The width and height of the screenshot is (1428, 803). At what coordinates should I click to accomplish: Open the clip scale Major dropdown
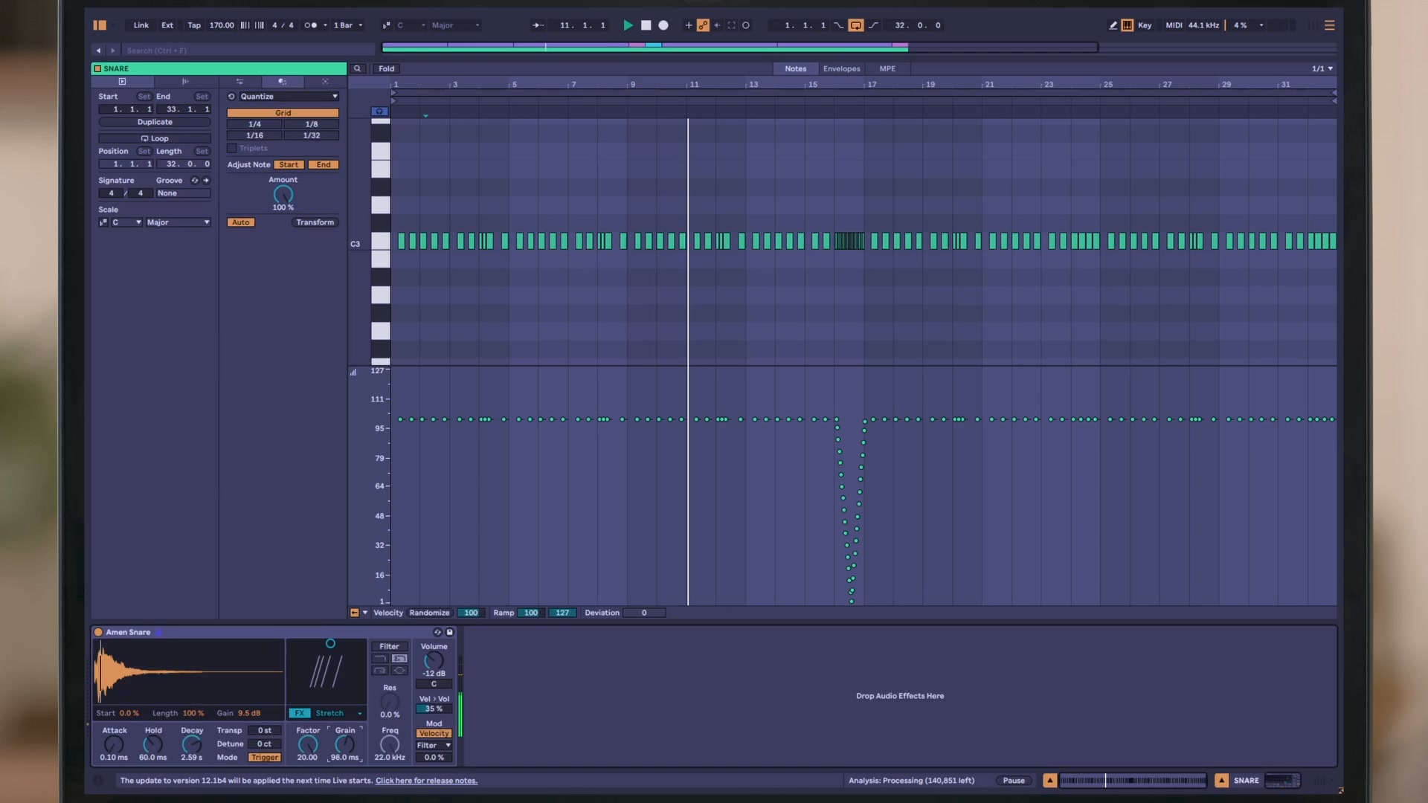pos(178,223)
